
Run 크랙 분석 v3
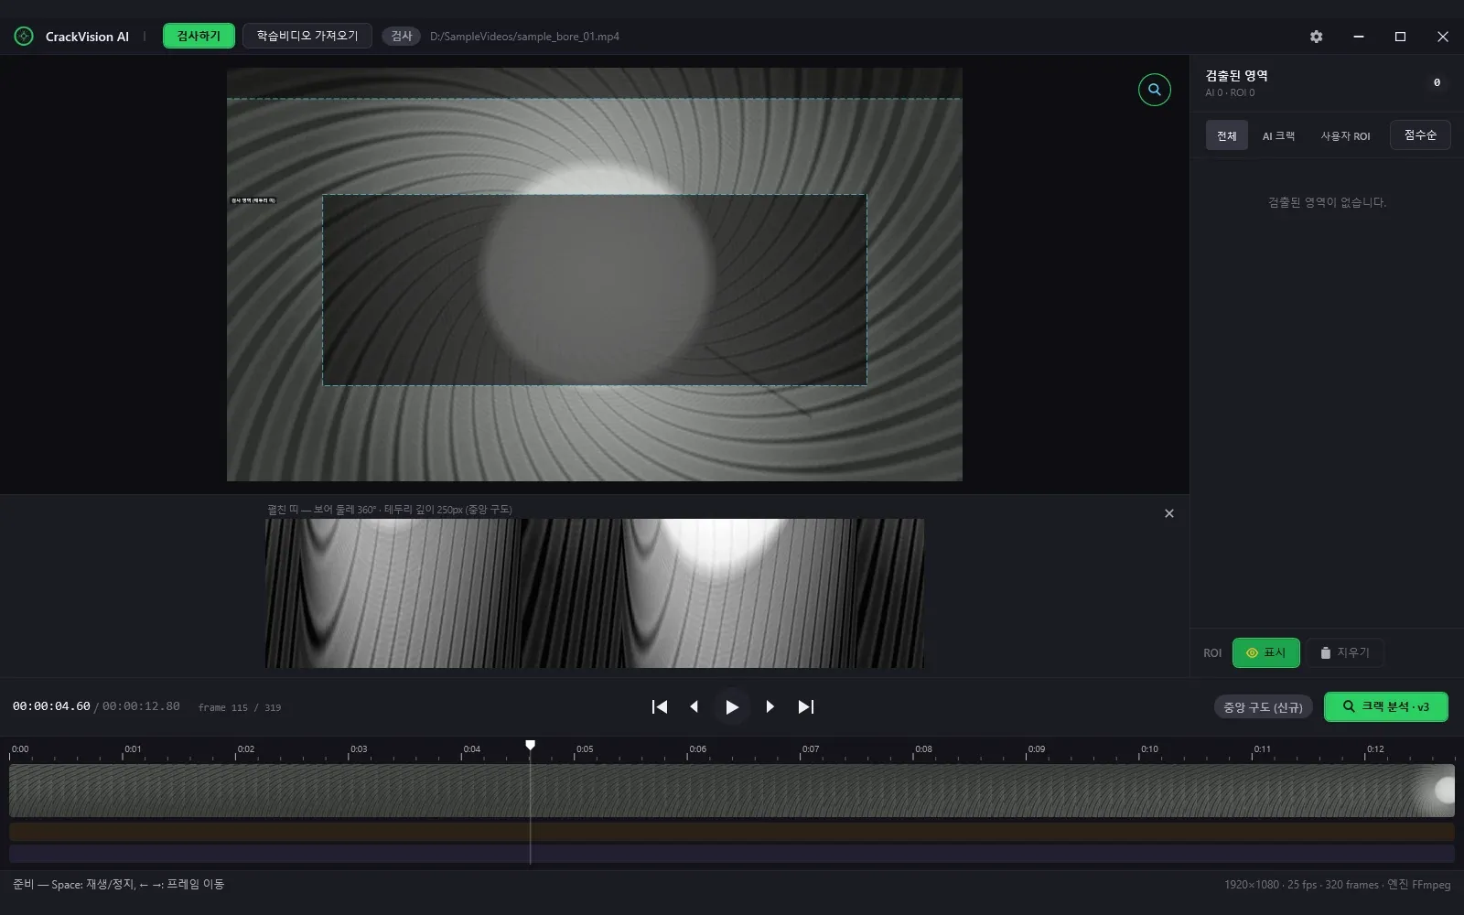click(x=1385, y=706)
